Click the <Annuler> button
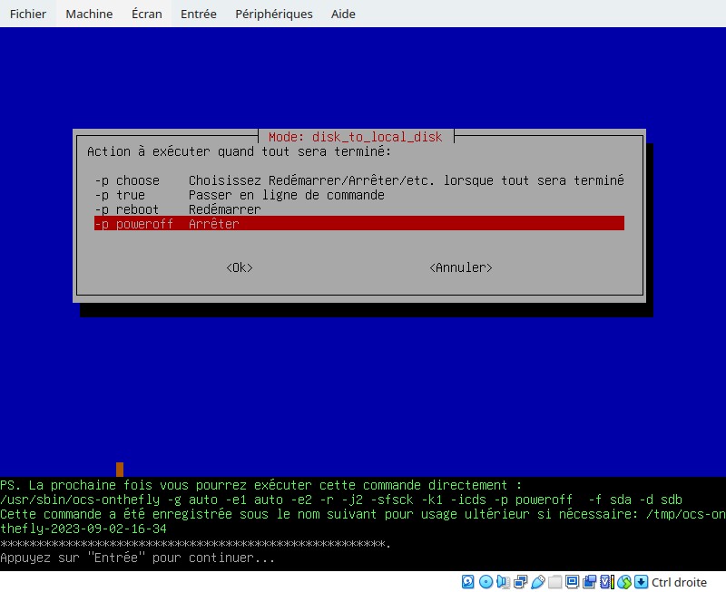The image size is (726, 592). (x=461, y=267)
